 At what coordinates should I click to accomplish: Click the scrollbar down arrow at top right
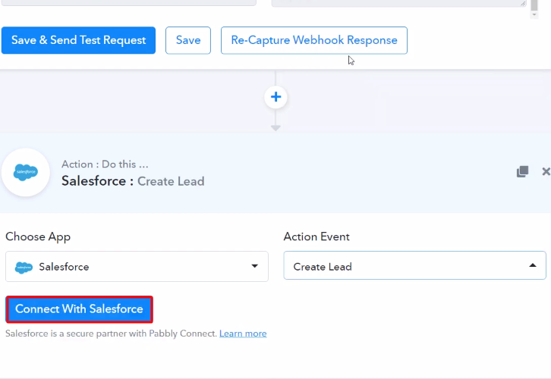coord(534,14)
